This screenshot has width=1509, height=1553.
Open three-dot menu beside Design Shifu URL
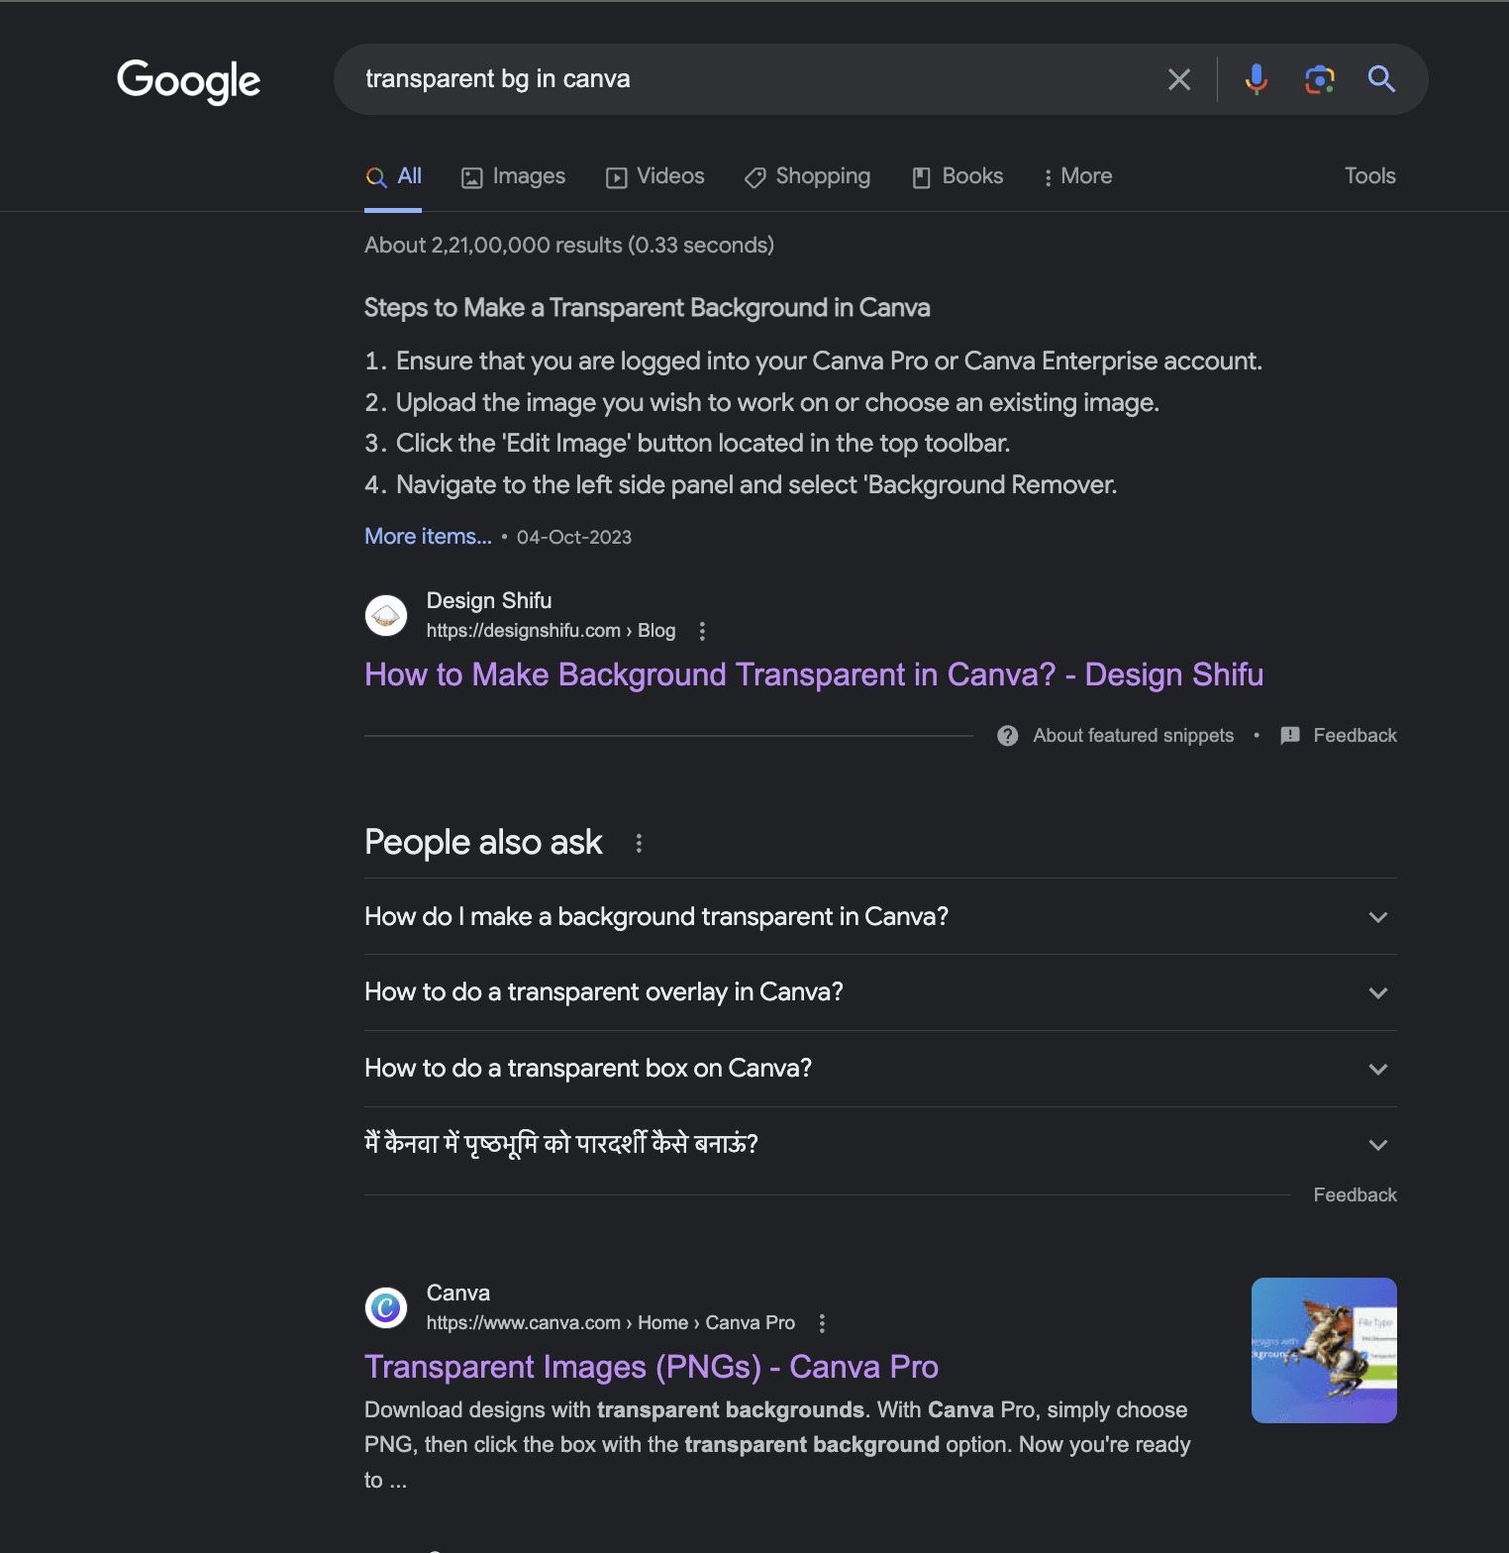[x=702, y=631]
